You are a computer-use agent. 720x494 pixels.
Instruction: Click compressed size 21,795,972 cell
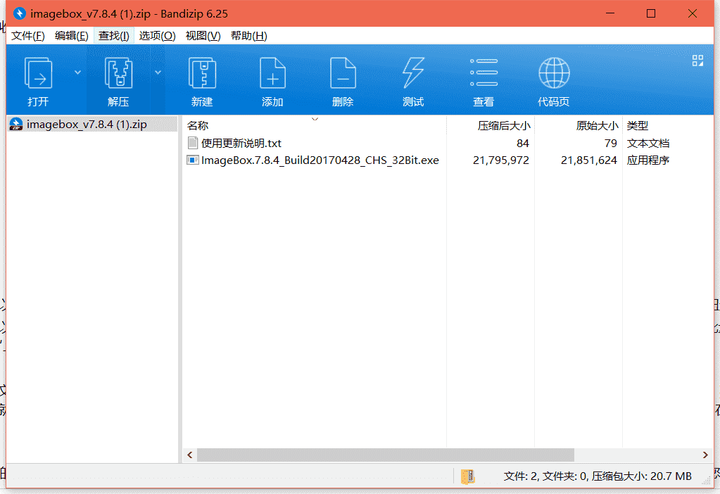point(501,160)
